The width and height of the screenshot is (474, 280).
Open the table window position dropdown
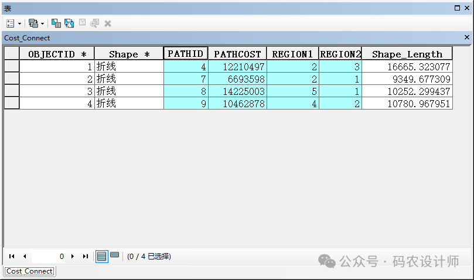tap(458, 8)
